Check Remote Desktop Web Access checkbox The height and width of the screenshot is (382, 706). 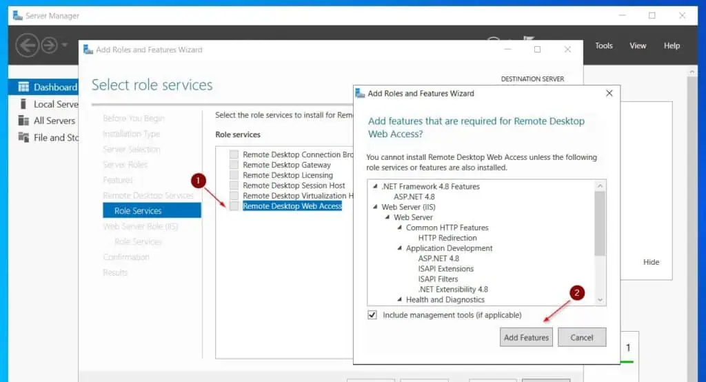[234, 206]
